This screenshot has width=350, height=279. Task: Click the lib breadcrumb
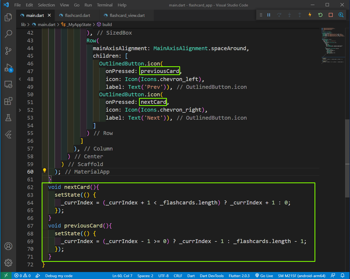[x=23, y=24]
